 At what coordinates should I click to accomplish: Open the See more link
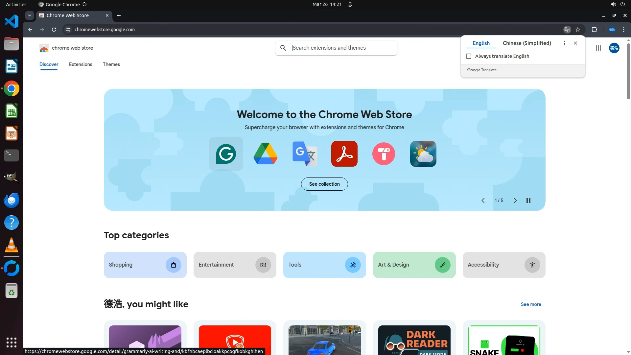click(x=530, y=304)
